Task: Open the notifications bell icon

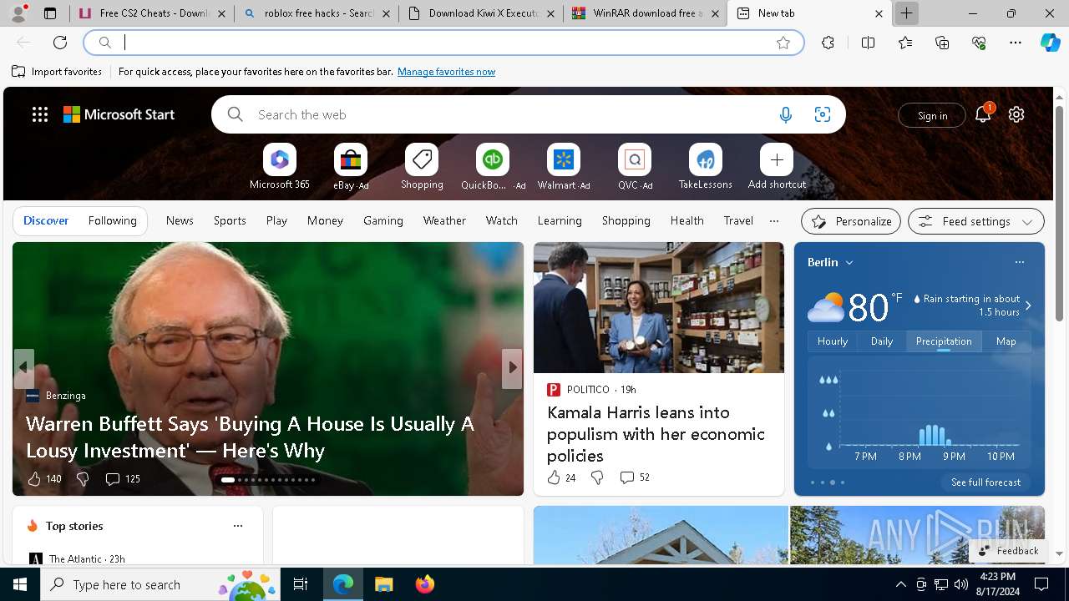Action: pyautogui.click(x=983, y=115)
